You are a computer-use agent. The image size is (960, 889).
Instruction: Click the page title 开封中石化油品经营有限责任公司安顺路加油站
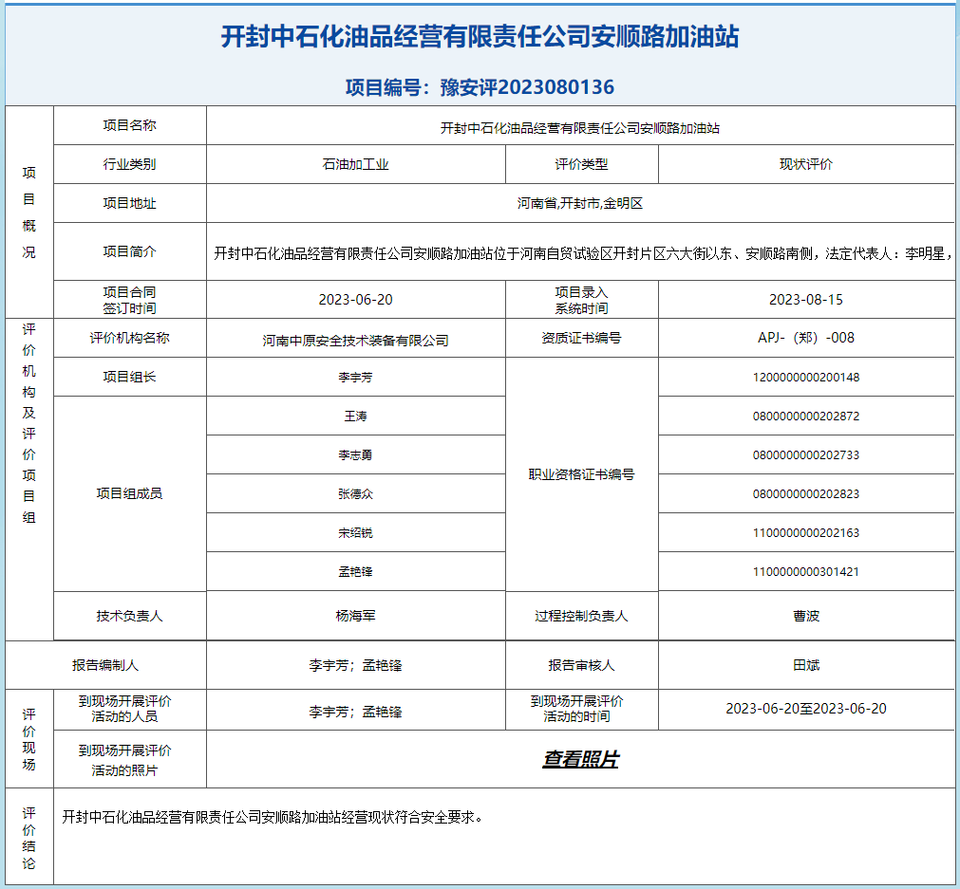(480, 37)
